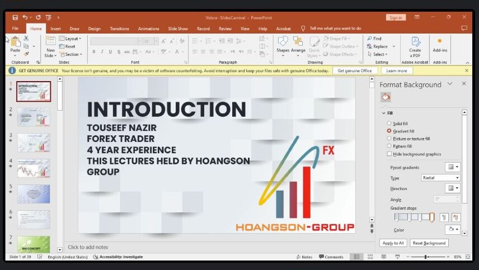The height and width of the screenshot is (270, 479).
Task: Click the Get genuine Office button
Action: coord(355,71)
